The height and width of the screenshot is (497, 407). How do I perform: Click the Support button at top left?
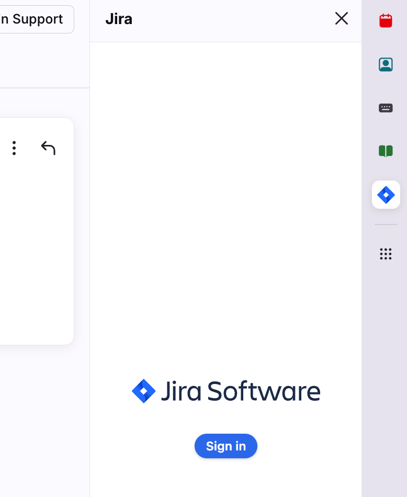pos(35,19)
